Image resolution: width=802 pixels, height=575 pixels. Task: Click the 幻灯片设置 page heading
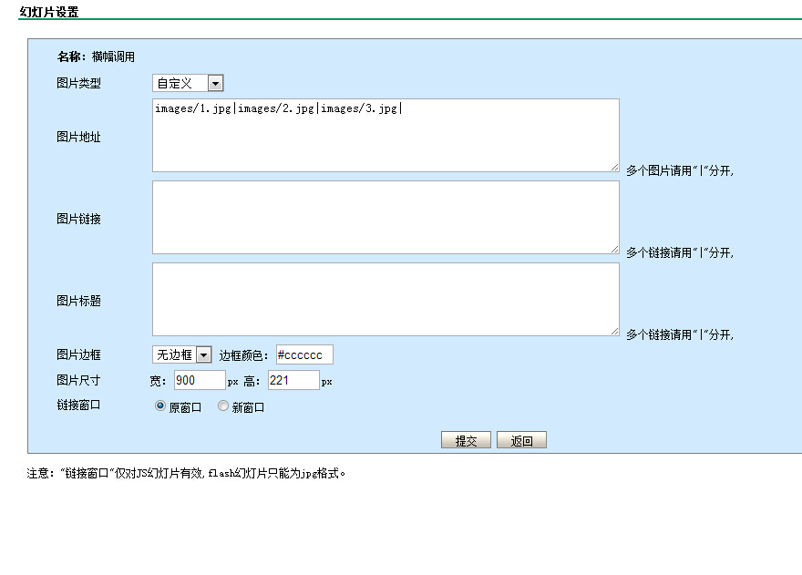tap(49, 12)
